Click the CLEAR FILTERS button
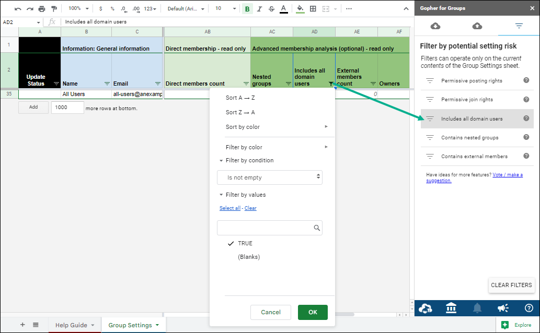 [511, 285]
